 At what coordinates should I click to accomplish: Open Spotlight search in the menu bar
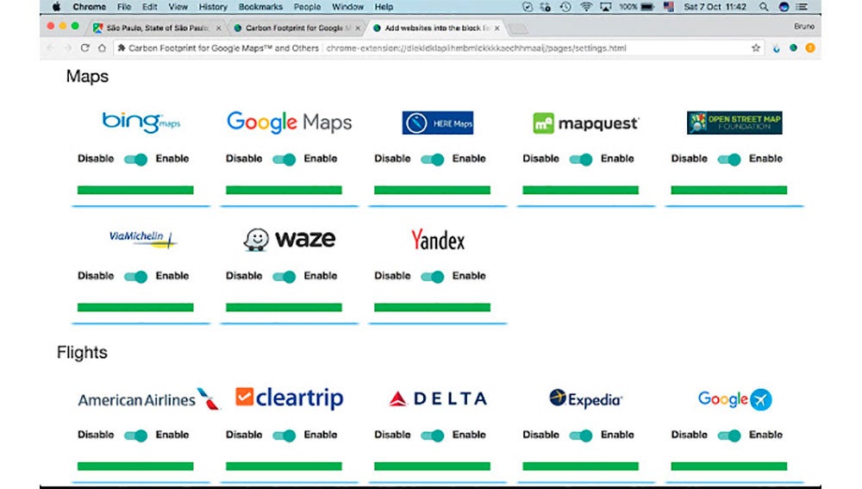764,7
